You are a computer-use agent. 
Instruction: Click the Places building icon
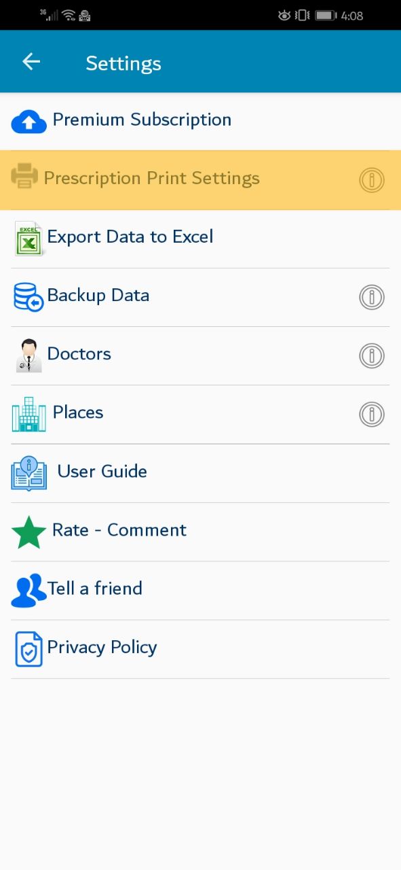tap(29, 414)
